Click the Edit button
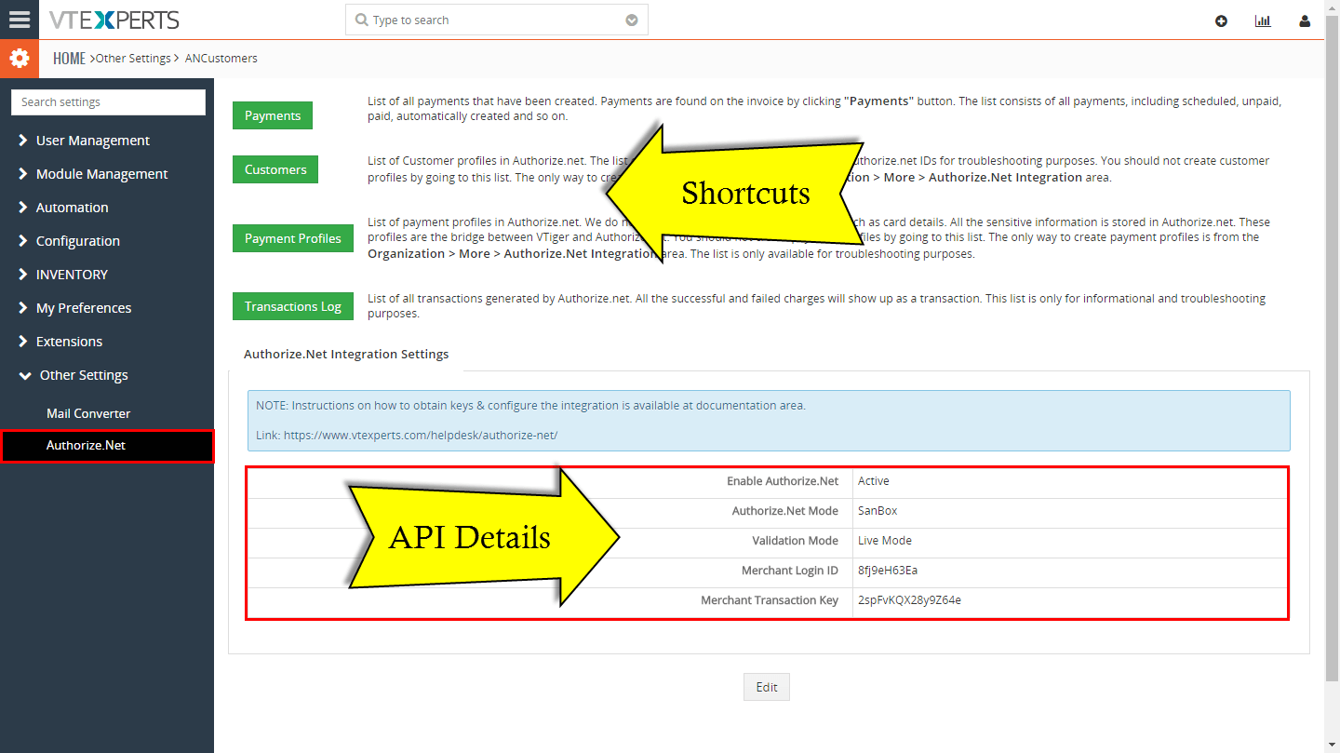The width and height of the screenshot is (1340, 753). click(765, 686)
